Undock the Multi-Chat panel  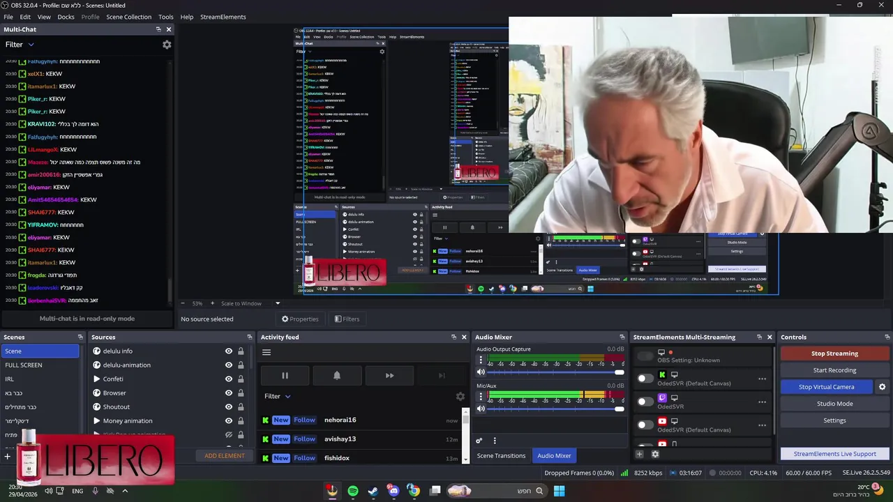(158, 29)
